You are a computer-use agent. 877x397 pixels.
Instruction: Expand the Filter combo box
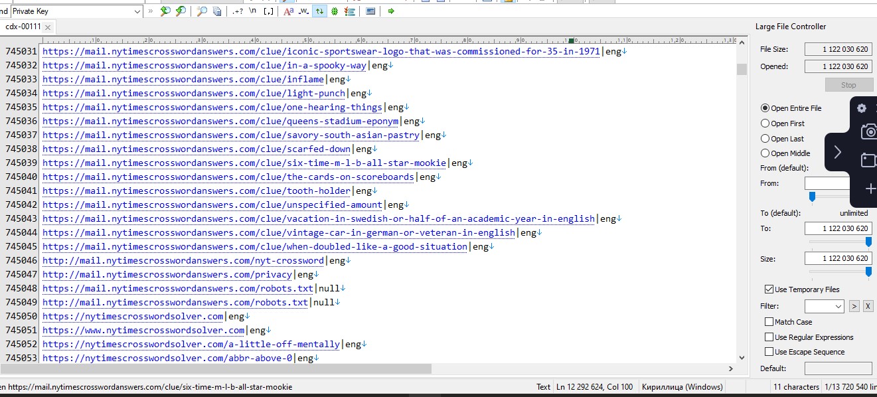(x=838, y=307)
